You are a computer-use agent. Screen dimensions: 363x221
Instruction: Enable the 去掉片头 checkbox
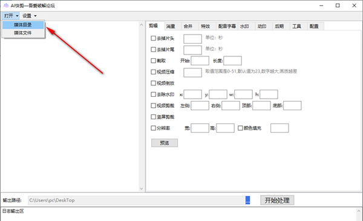[x=153, y=38]
